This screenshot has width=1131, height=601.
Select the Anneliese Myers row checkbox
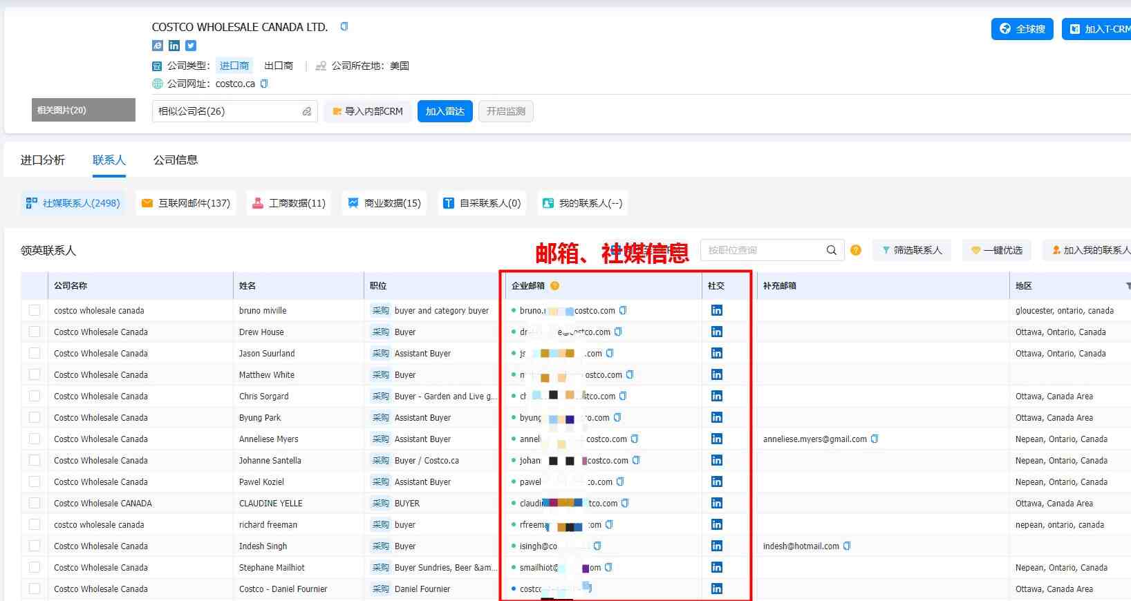[x=35, y=439]
